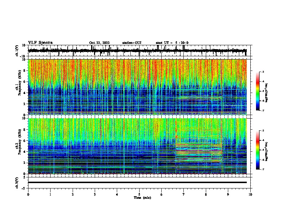Click the flat ch.3 voltage trace
282x218 pixels.
coord(137,182)
